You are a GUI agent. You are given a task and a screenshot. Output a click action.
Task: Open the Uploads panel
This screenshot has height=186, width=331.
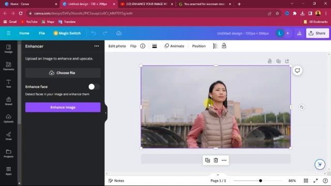(8, 118)
